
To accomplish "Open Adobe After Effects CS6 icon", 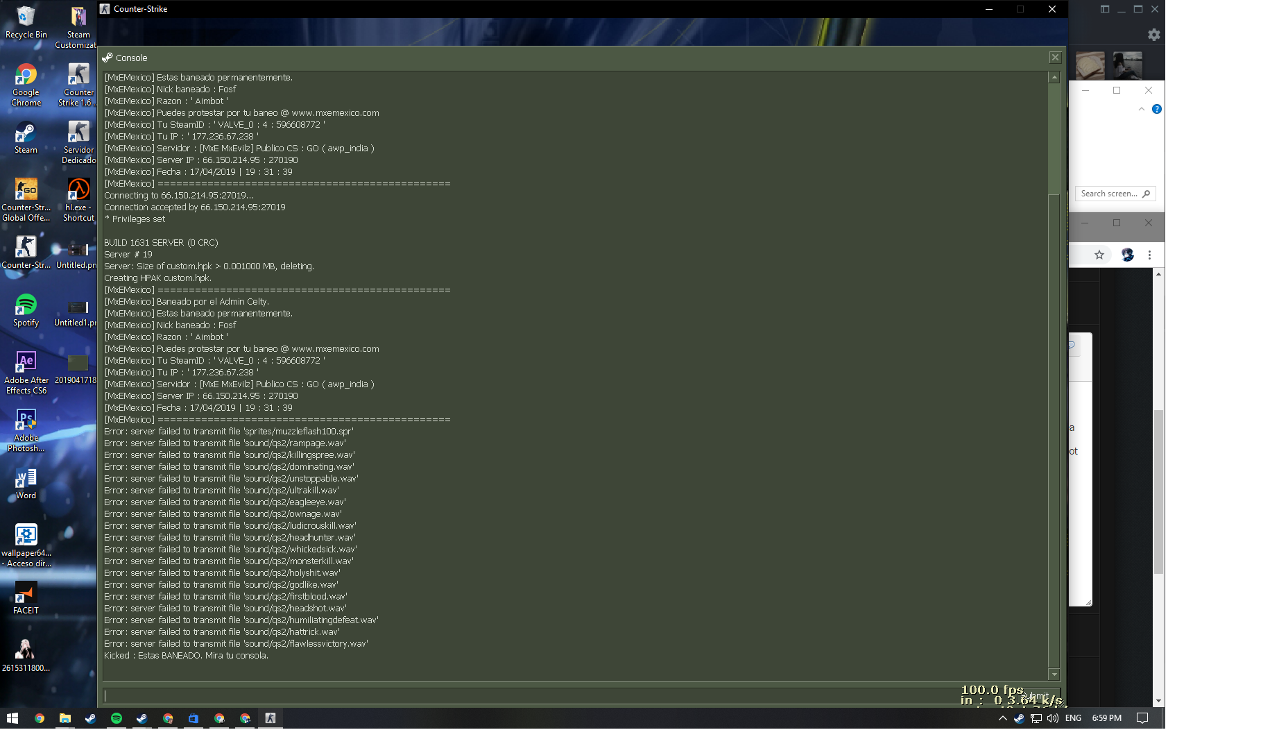I will click(26, 373).
